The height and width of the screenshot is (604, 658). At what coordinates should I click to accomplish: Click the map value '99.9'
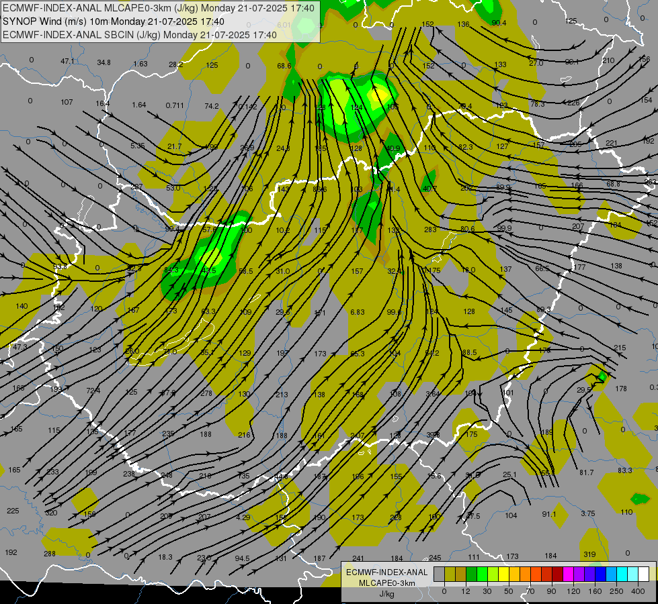pyautogui.click(x=504, y=228)
